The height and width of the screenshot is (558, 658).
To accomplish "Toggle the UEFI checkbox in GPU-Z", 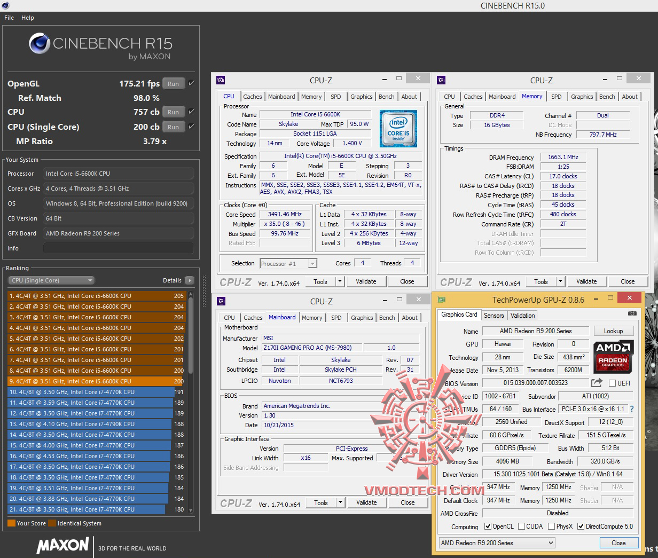I will pyautogui.click(x=612, y=383).
